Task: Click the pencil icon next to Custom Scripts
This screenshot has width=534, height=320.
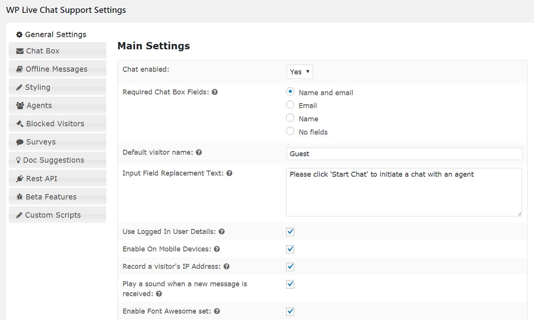Action: (x=19, y=215)
